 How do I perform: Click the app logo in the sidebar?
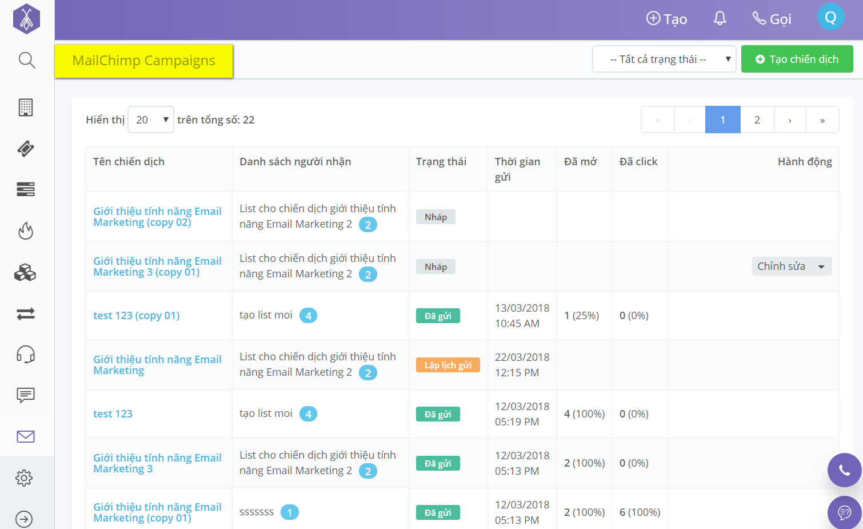(26, 19)
